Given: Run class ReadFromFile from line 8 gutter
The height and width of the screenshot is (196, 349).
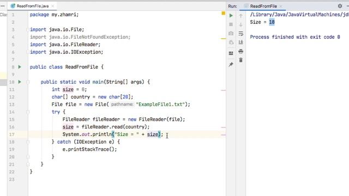Looking at the screenshot, I should [20, 67].
